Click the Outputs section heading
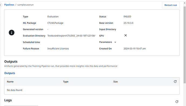Viewport: 186px width, 106px height. pyautogui.click(x=11, y=62)
